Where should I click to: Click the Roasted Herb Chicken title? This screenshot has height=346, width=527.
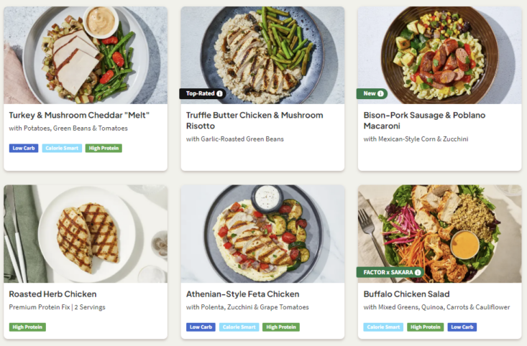tap(52, 294)
